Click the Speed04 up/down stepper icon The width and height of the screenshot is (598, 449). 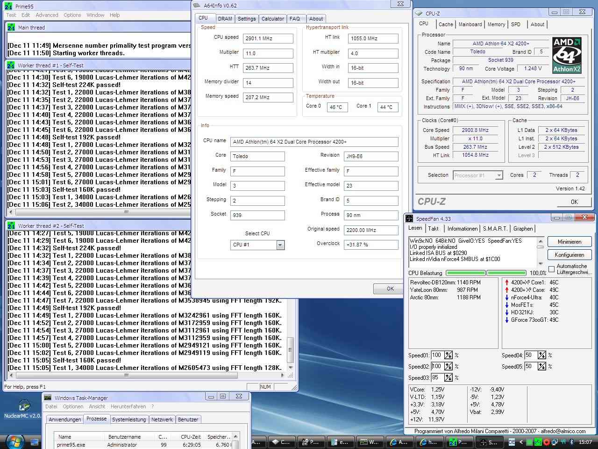click(x=541, y=355)
